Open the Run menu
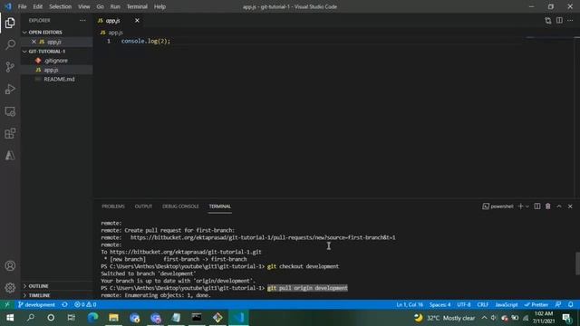580x326 pixels. pos(115,6)
